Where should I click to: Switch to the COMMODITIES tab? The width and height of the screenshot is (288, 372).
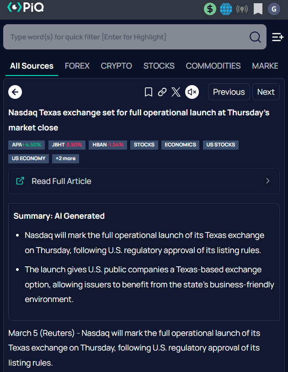[x=213, y=66]
